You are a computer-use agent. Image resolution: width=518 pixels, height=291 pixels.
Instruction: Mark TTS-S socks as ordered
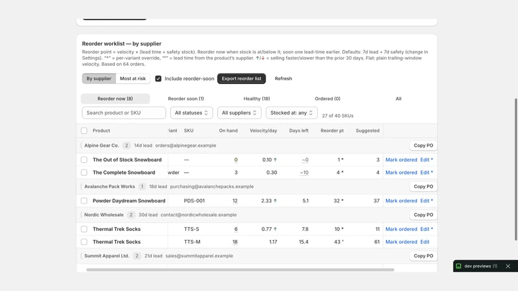[x=401, y=229]
